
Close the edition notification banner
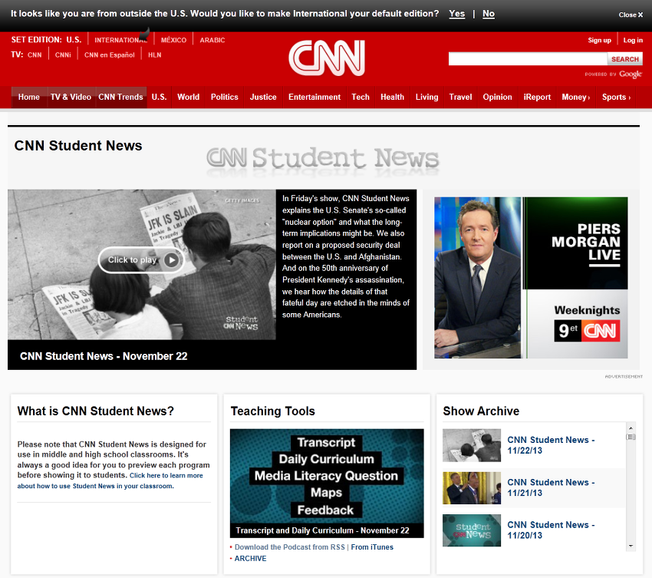point(631,15)
